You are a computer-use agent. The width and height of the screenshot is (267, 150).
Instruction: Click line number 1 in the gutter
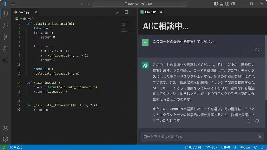(x=20, y=24)
